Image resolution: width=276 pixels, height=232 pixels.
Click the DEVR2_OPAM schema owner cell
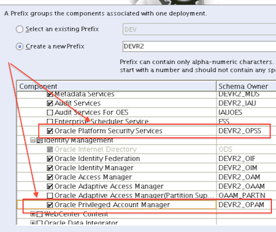pos(247,204)
